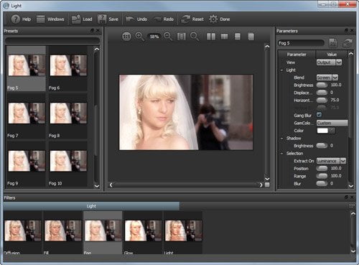The height and width of the screenshot is (265, 359).
Task: Select the side-by-side comparison view icon
Action: [x=211, y=37]
